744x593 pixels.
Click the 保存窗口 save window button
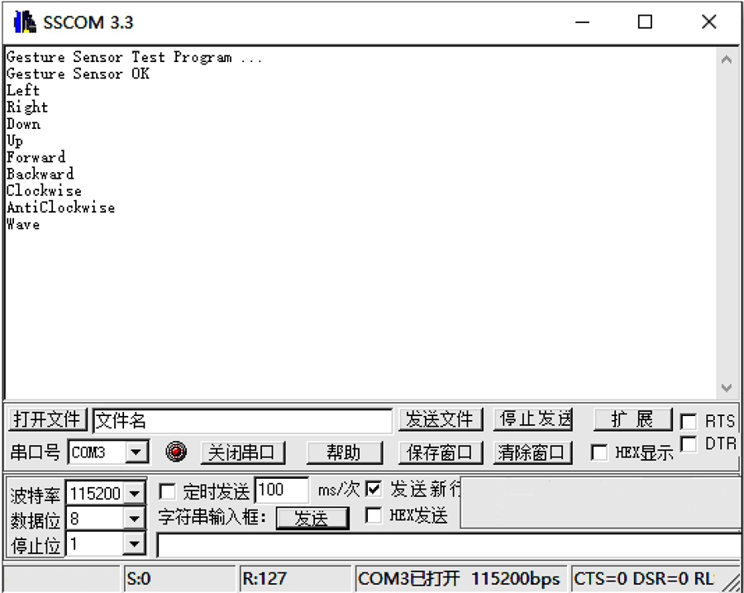441,452
